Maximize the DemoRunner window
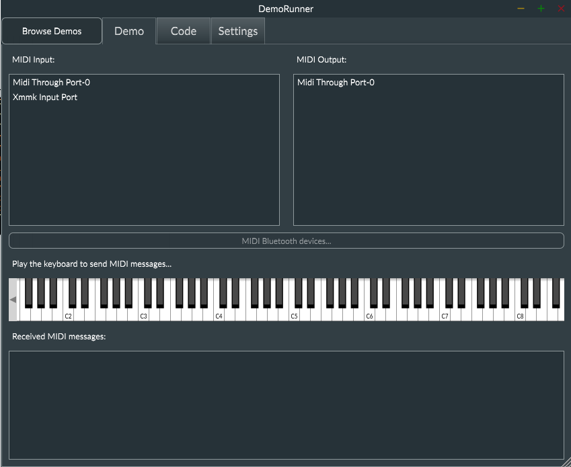 point(541,8)
